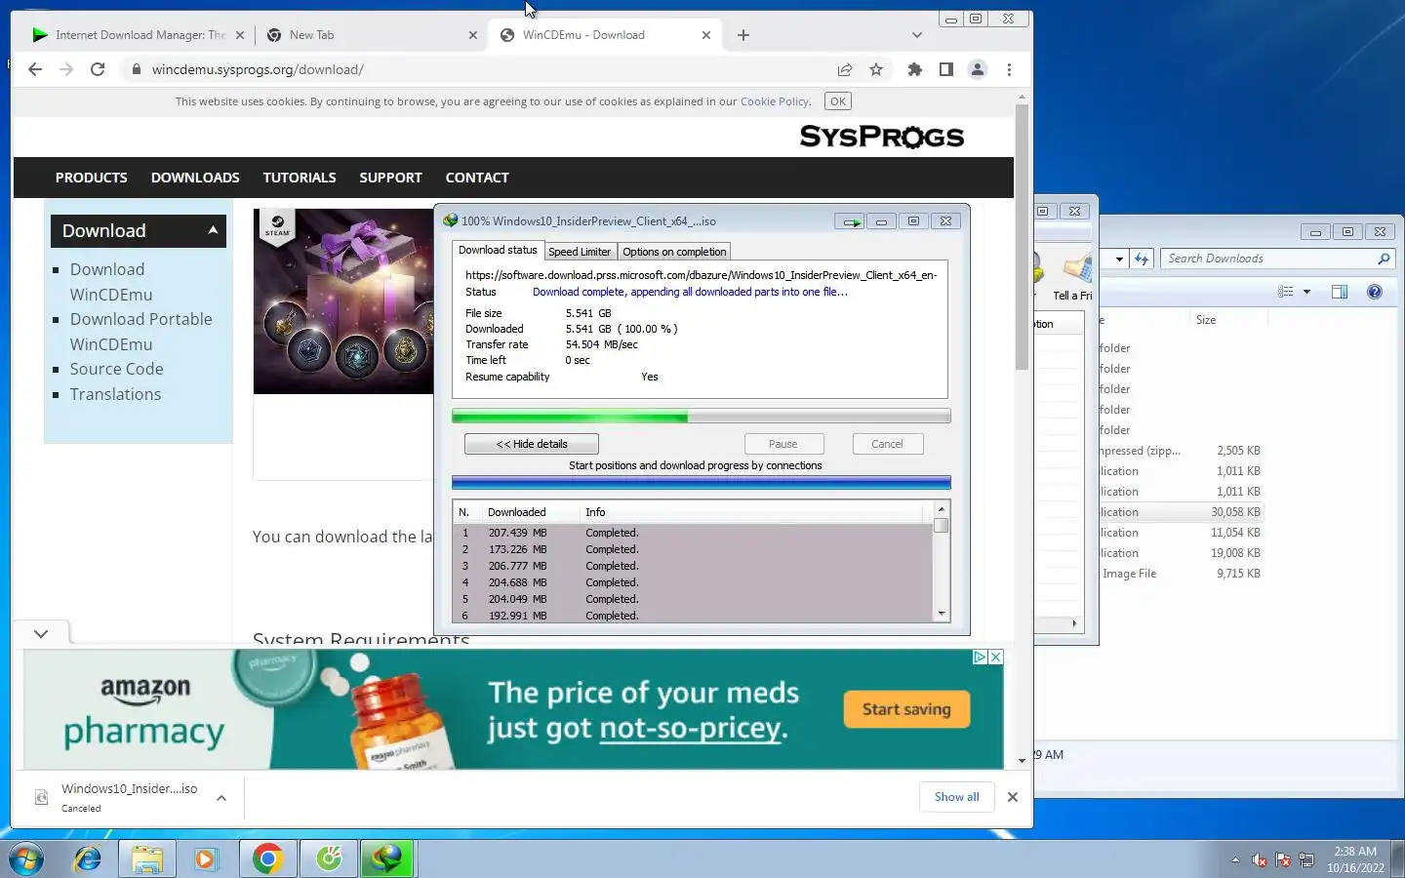Click the Steam advertisement image
The width and height of the screenshot is (1405, 878).
point(343,301)
